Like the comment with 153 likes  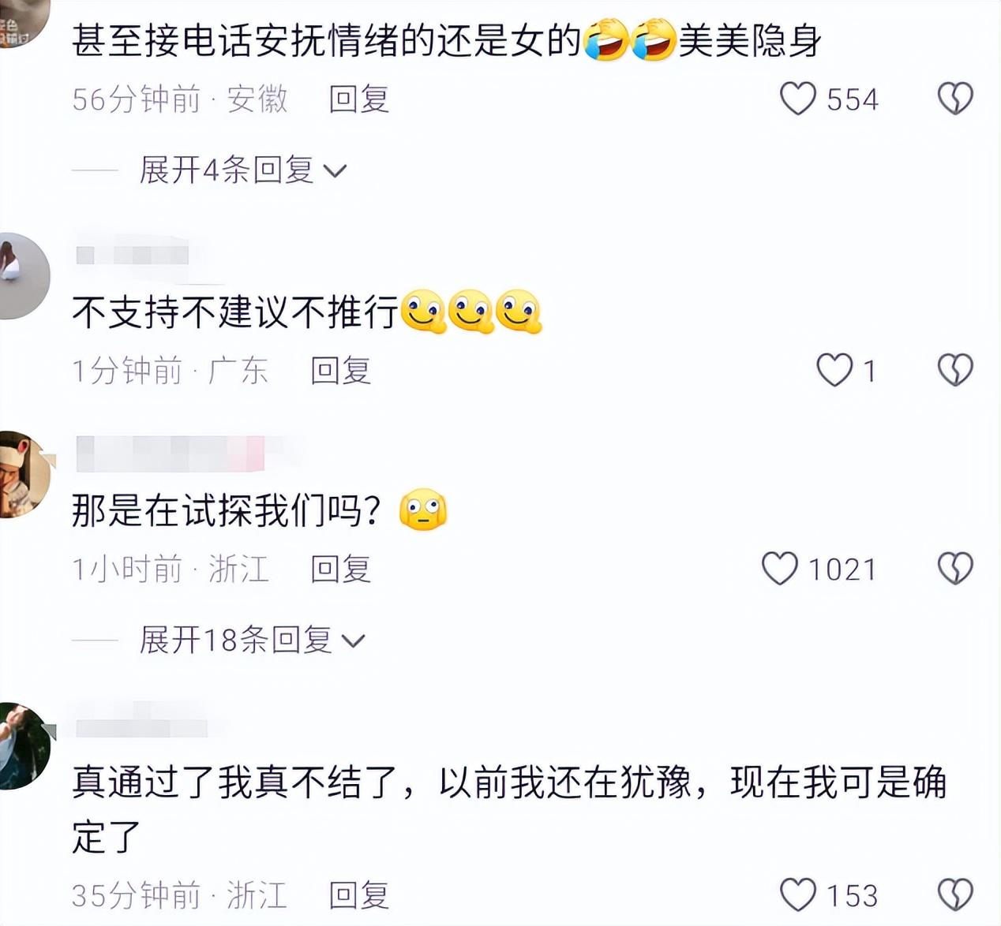click(797, 895)
